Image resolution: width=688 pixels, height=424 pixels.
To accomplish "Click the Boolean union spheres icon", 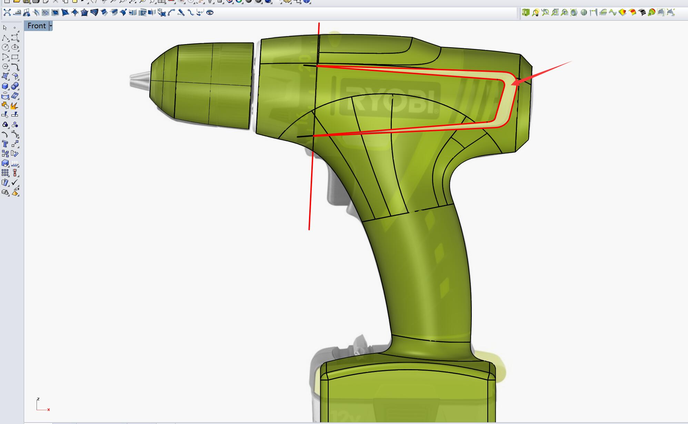I will pyautogui.click(x=15, y=86).
